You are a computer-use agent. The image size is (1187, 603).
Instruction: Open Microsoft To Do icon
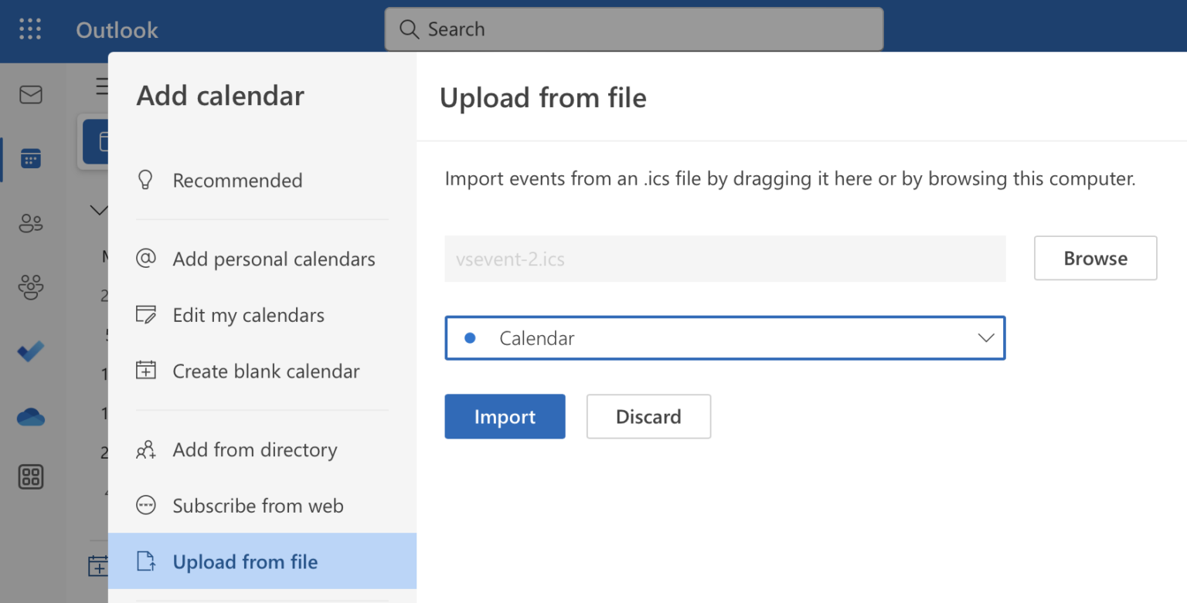pyautogui.click(x=30, y=351)
